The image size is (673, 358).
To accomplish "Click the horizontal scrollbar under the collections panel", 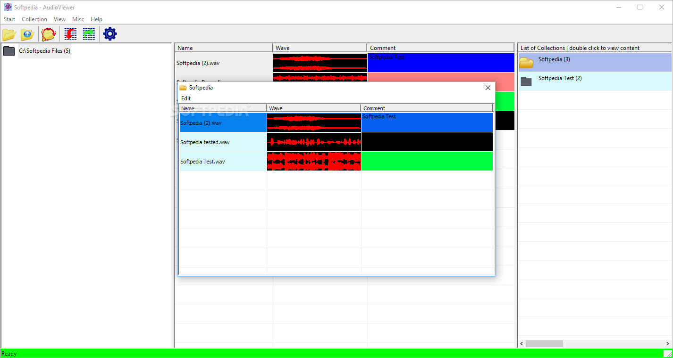I will click(545, 343).
